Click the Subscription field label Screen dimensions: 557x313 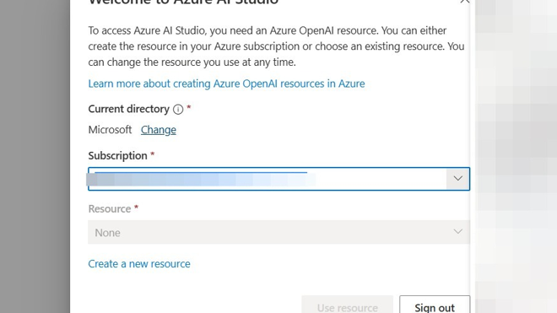click(117, 155)
